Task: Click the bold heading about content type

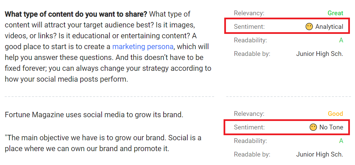Action: click(76, 14)
